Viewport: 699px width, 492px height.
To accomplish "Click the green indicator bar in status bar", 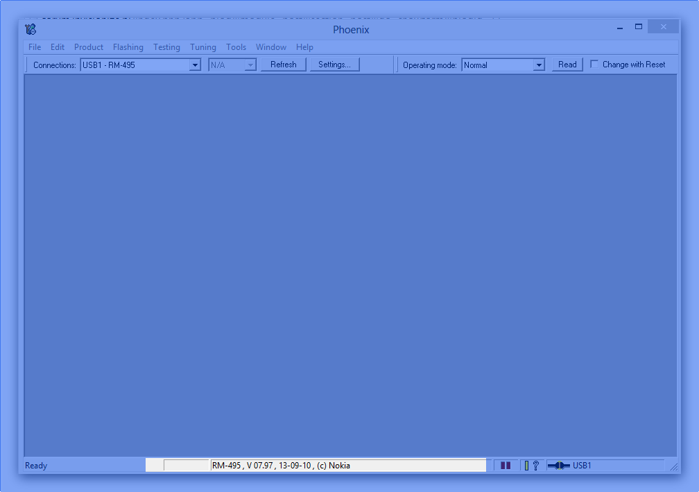I will coord(526,466).
